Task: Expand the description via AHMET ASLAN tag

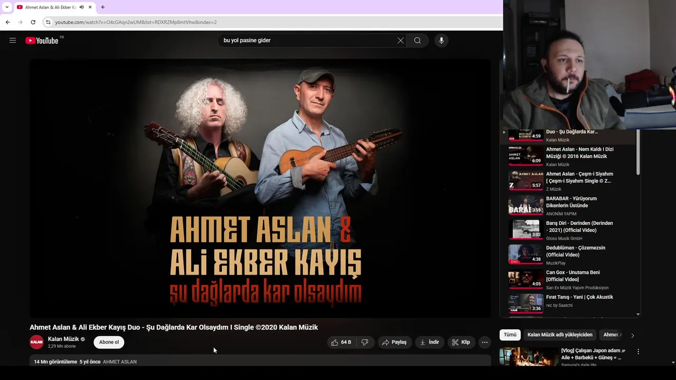Action: pyautogui.click(x=120, y=362)
